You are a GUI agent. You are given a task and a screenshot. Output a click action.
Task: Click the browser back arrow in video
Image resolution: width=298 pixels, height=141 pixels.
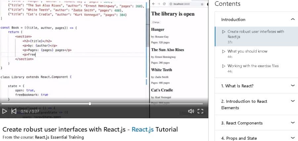click(154, 4)
